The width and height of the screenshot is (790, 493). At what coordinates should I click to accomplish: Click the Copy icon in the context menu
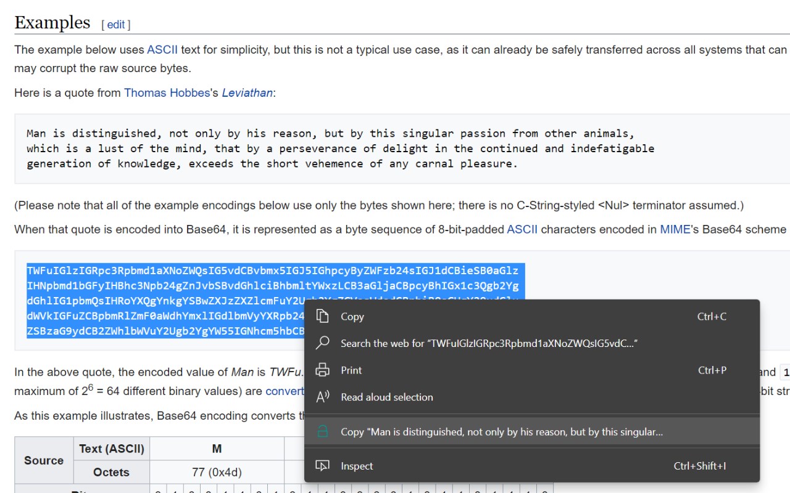tap(322, 316)
